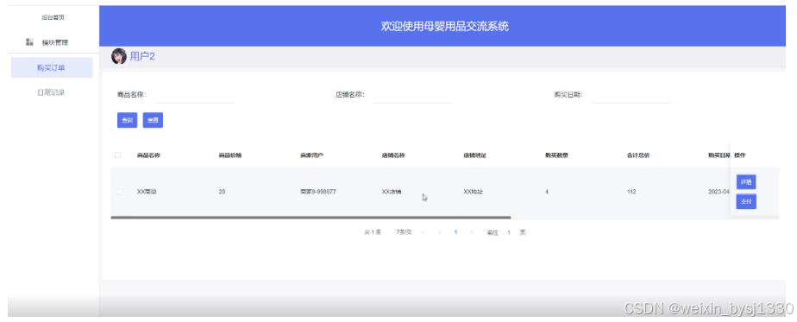Open the 7条/页 page size dropdown
This screenshot has width=797, height=322.
[x=411, y=232]
